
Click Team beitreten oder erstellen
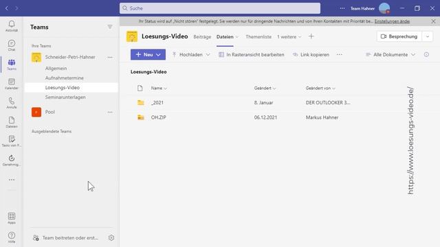[66, 238]
